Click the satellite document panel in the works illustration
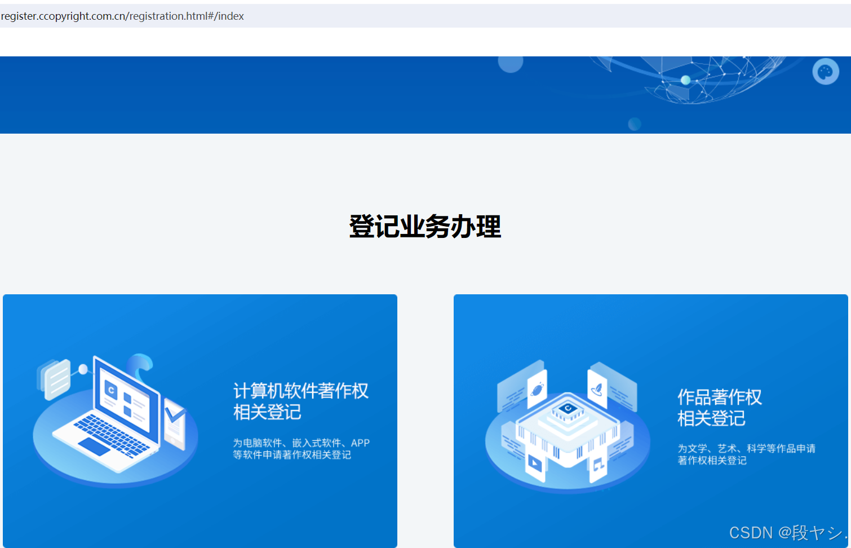 pyautogui.click(x=538, y=389)
